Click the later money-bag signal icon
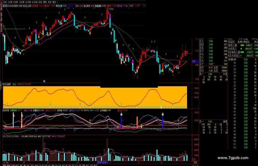Image resolution: width=258 pixels, height=166 pixels. 163,114
